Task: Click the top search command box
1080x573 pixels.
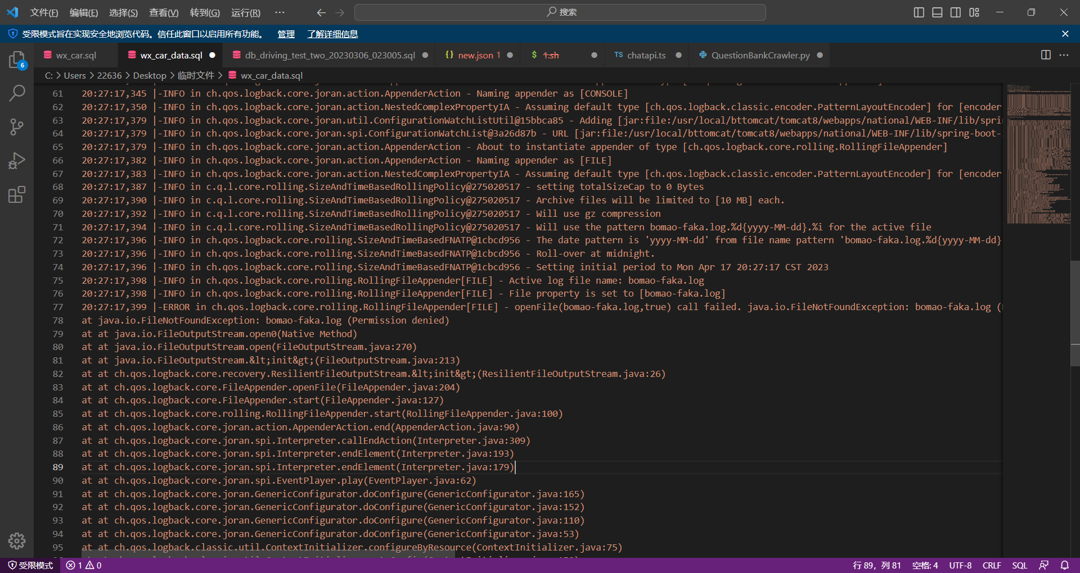Action: 560,12
